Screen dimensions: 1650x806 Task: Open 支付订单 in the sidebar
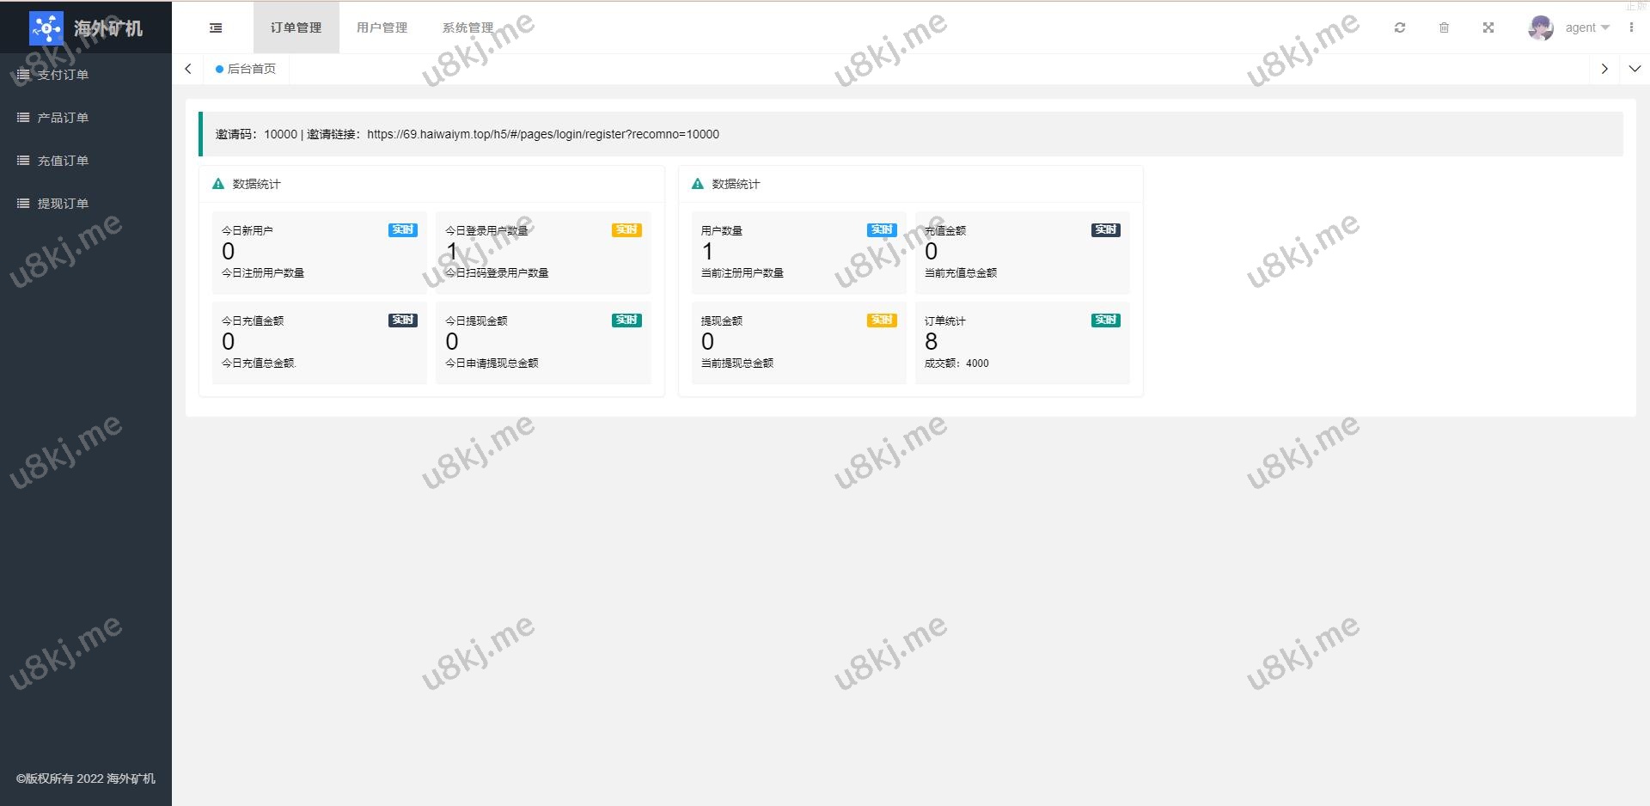(63, 75)
